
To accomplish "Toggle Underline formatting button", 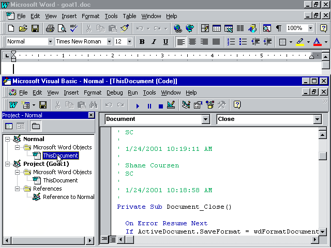I will [x=165, y=41].
